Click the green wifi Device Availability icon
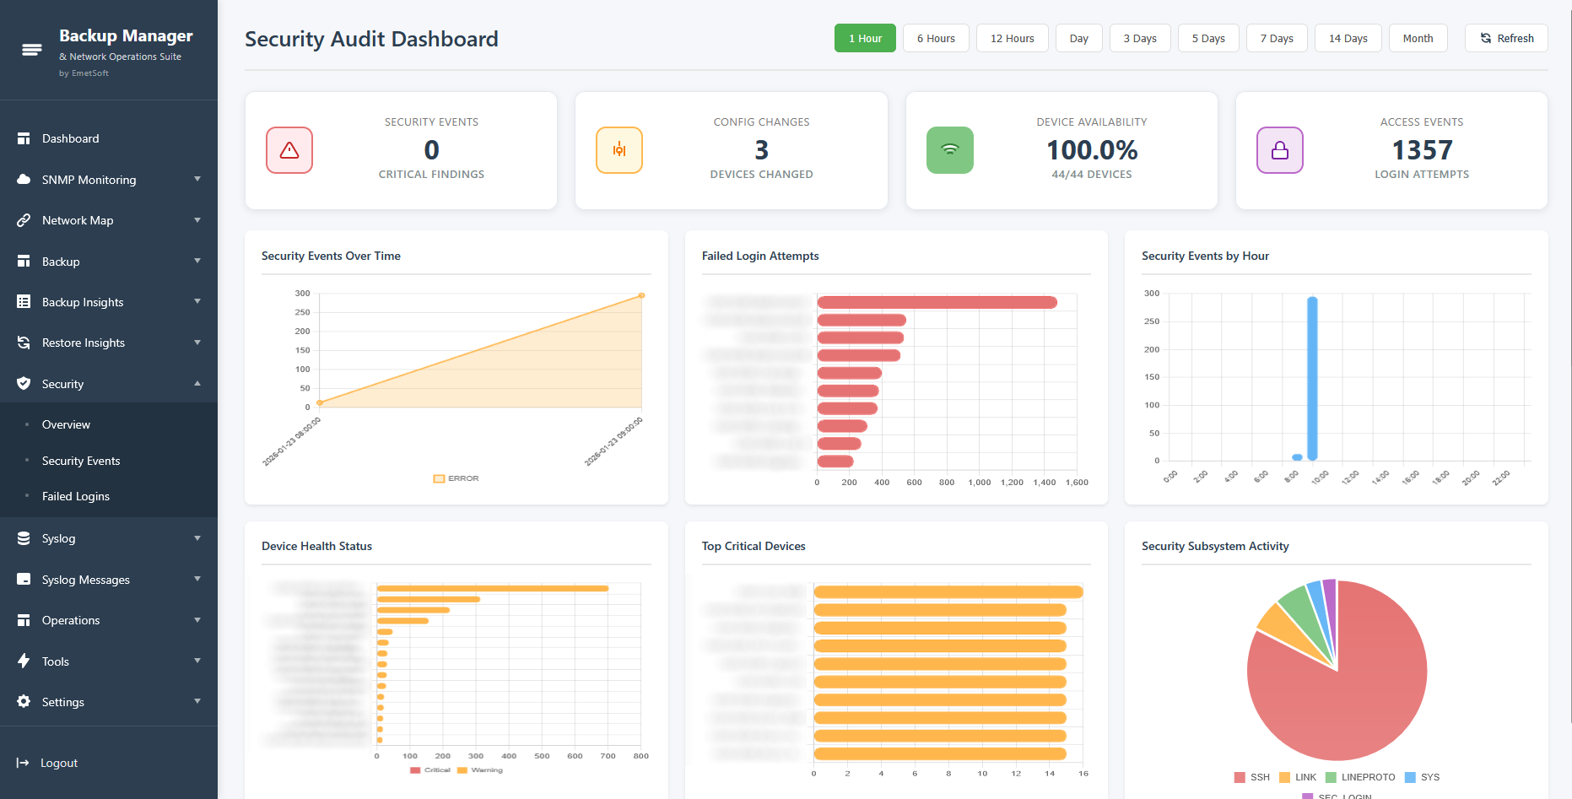The height and width of the screenshot is (799, 1572). pyautogui.click(x=950, y=150)
